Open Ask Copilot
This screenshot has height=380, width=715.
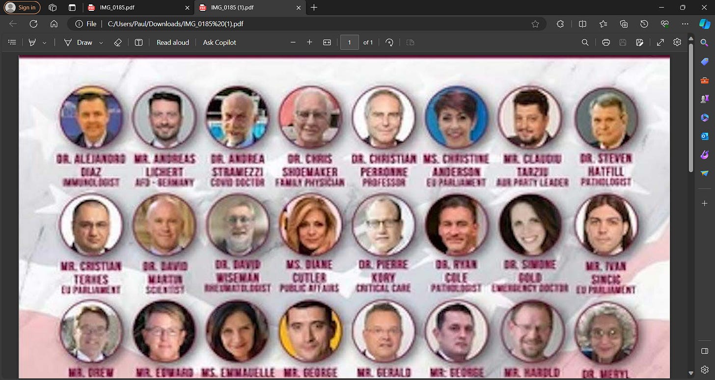220,43
